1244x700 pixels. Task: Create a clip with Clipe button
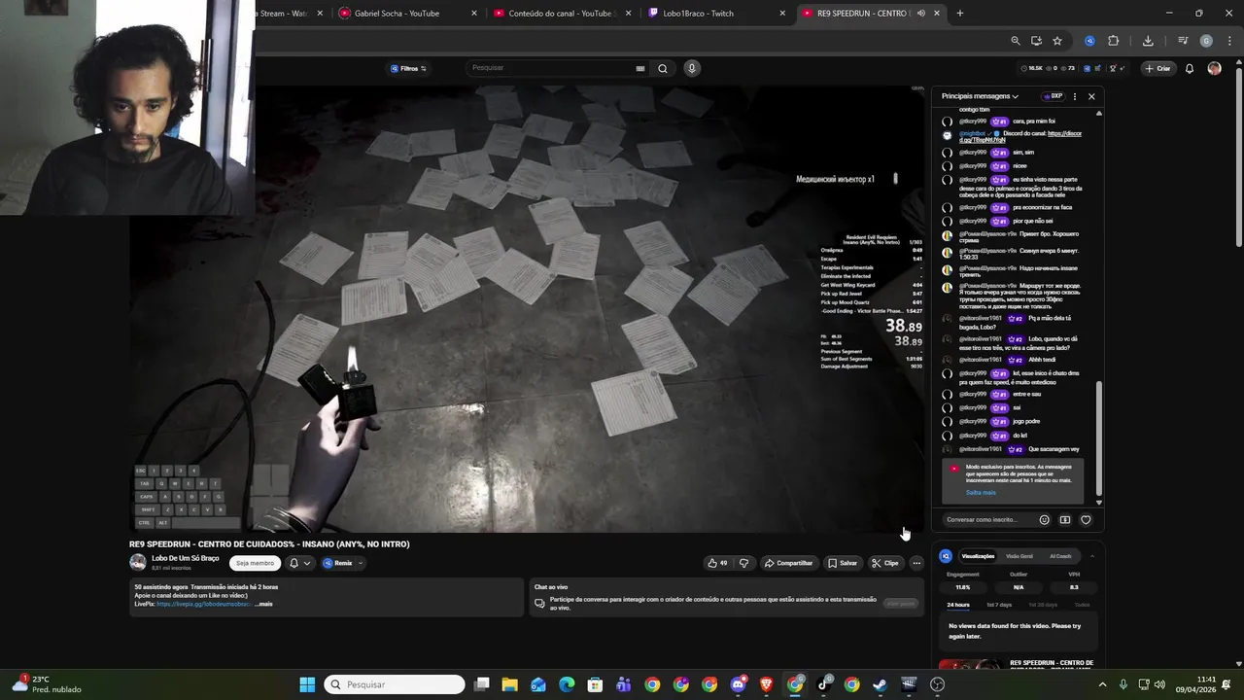pos(885,563)
